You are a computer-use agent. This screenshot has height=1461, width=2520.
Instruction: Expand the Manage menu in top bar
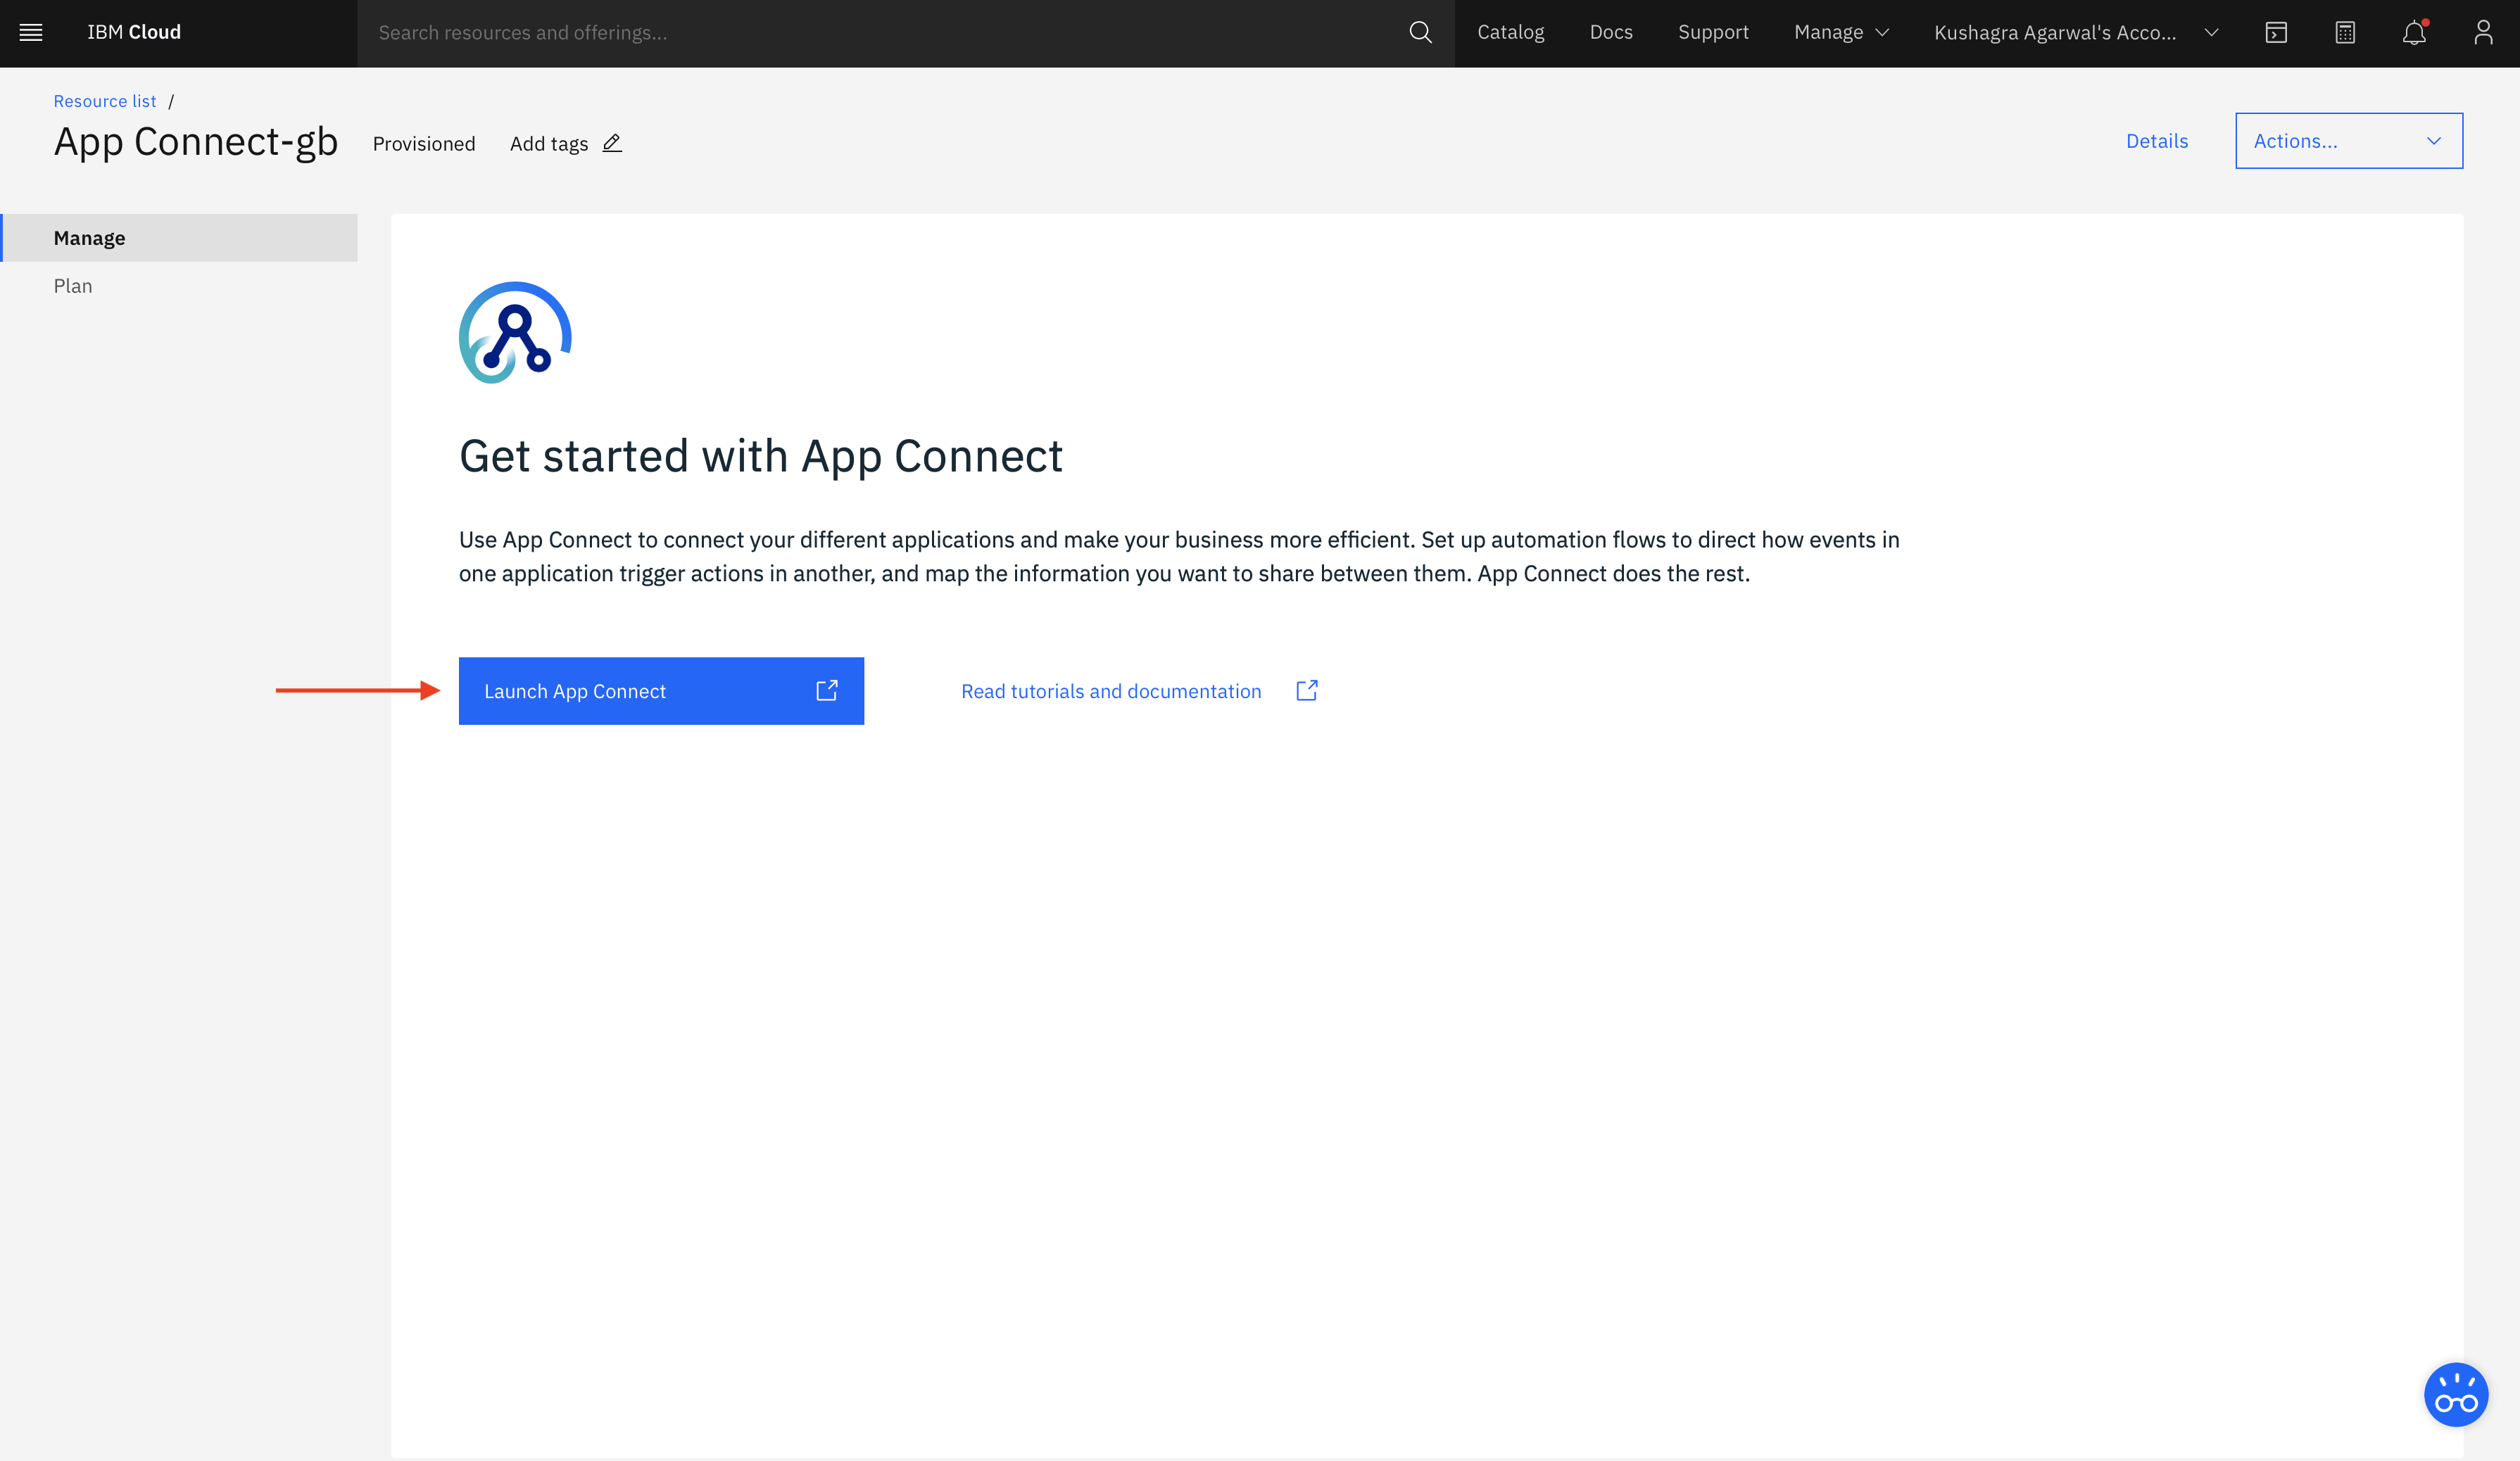pyautogui.click(x=1841, y=32)
